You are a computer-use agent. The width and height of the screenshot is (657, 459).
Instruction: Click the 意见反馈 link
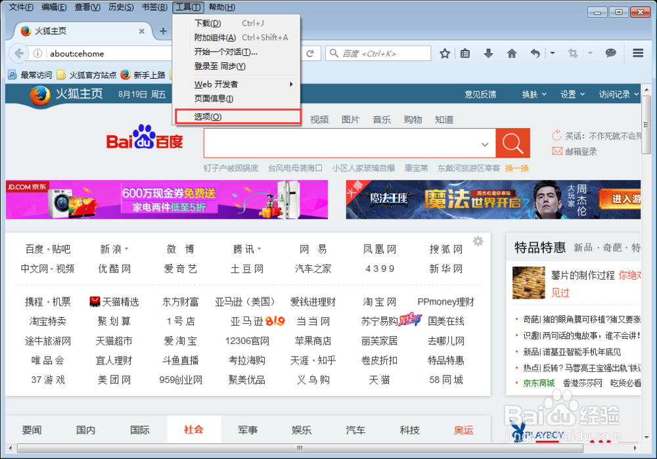pos(480,94)
